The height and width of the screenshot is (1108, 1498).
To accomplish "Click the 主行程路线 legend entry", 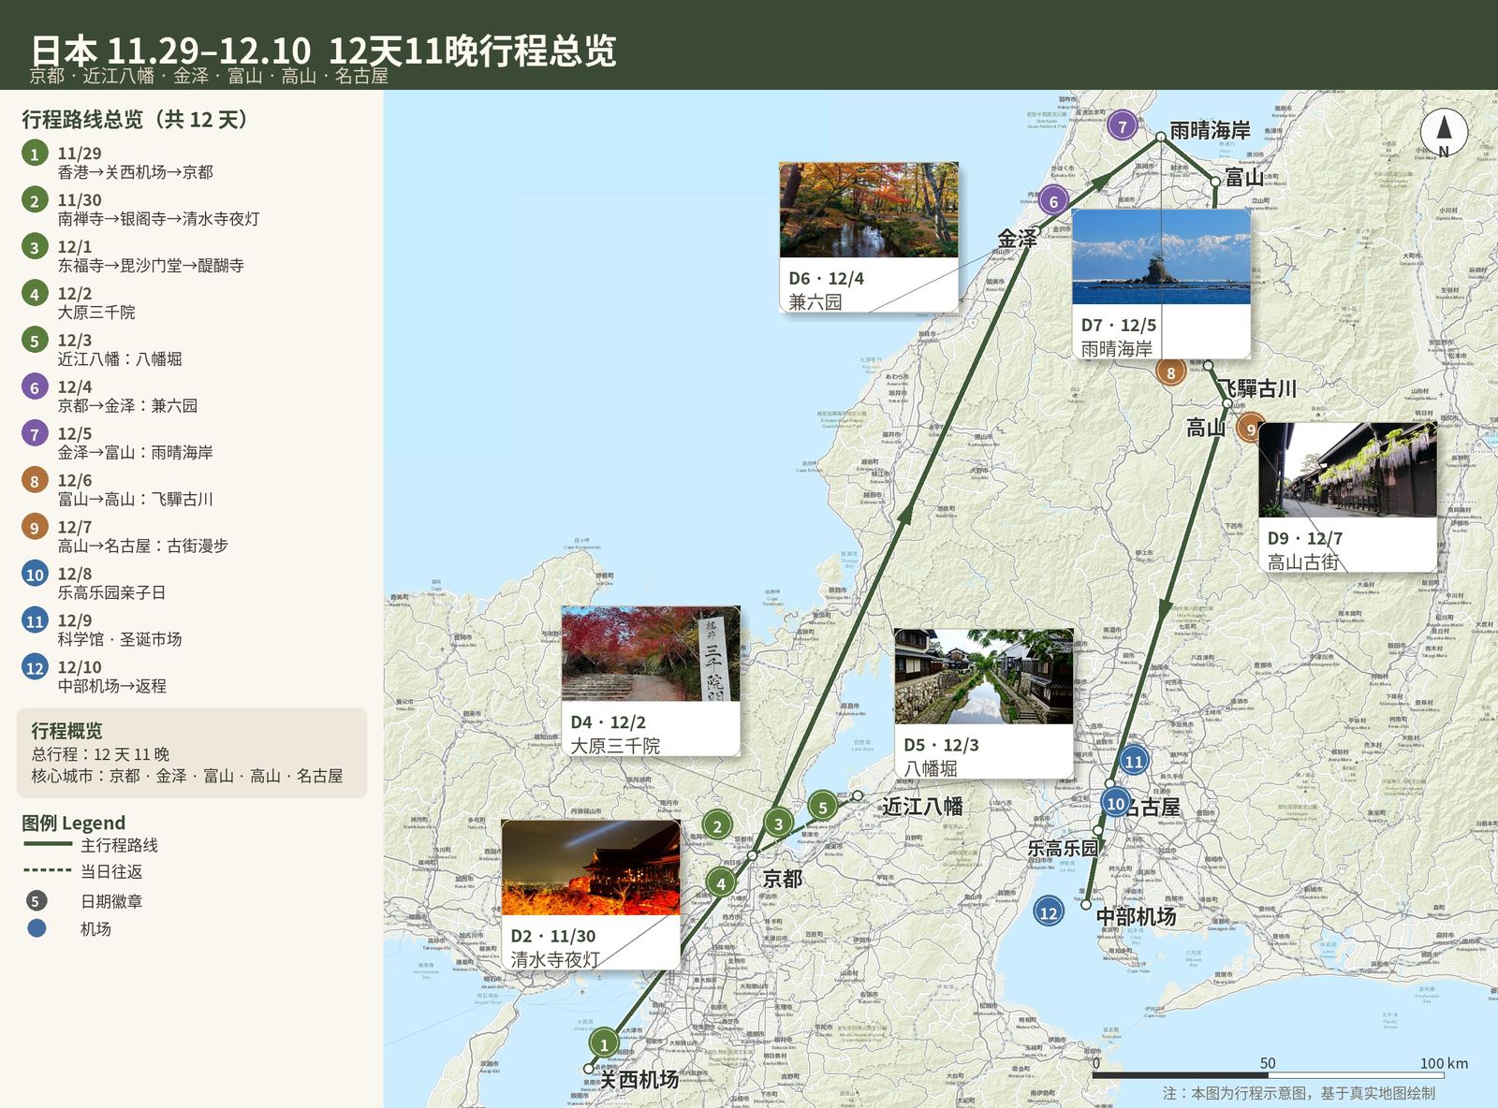I will click(91, 845).
